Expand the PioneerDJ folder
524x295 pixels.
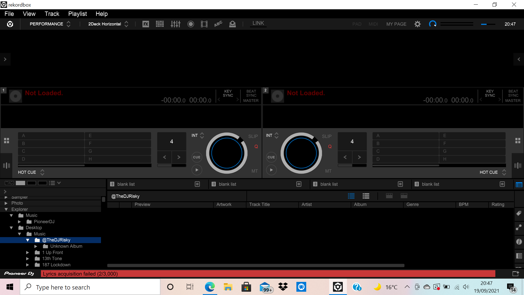click(x=19, y=222)
